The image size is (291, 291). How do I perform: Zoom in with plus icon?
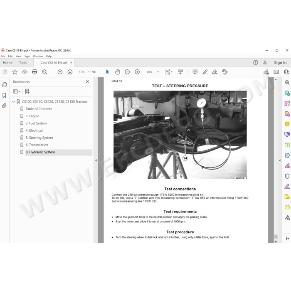click(137, 72)
